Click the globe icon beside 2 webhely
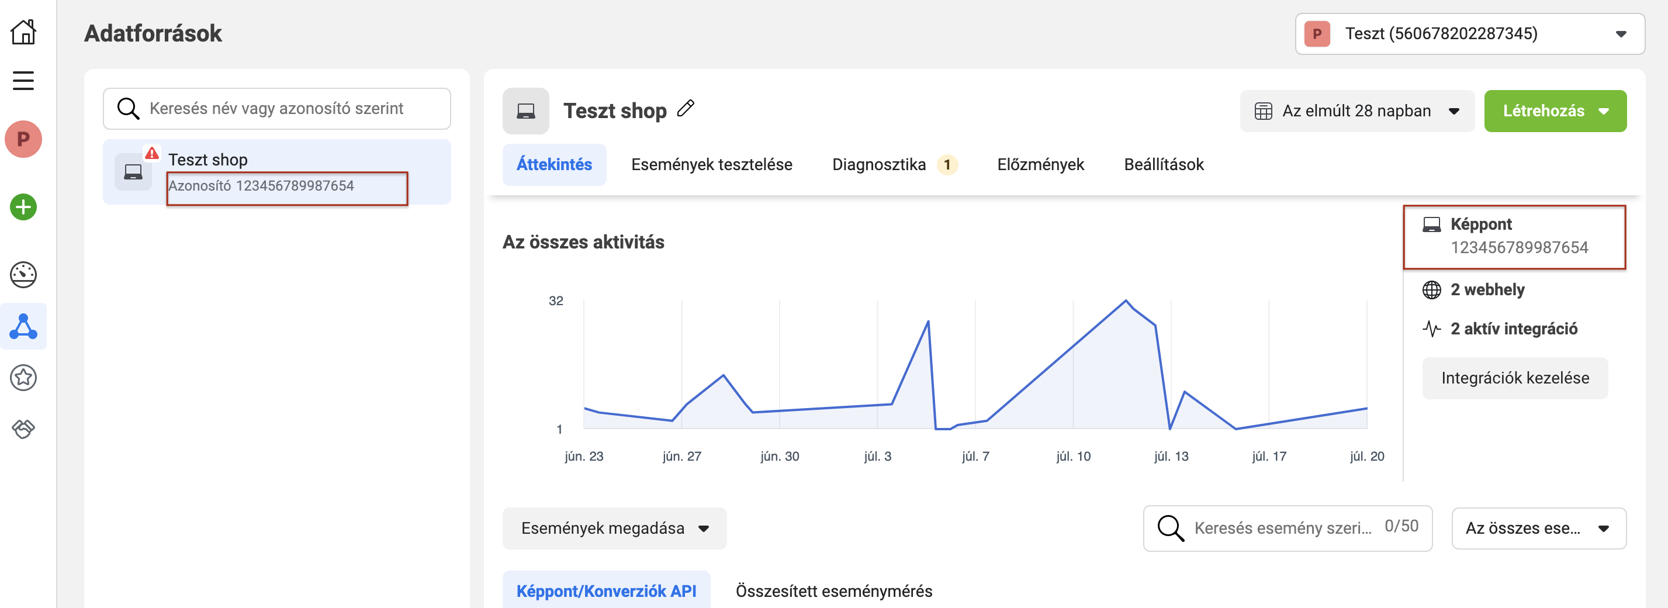Image resolution: width=1668 pixels, height=608 pixels. click(1432, 289)
